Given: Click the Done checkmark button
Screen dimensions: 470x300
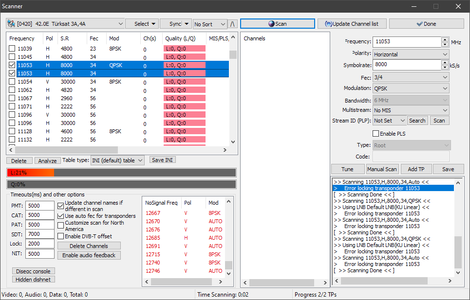Looking at the screenshot, I should click(426, 24).
